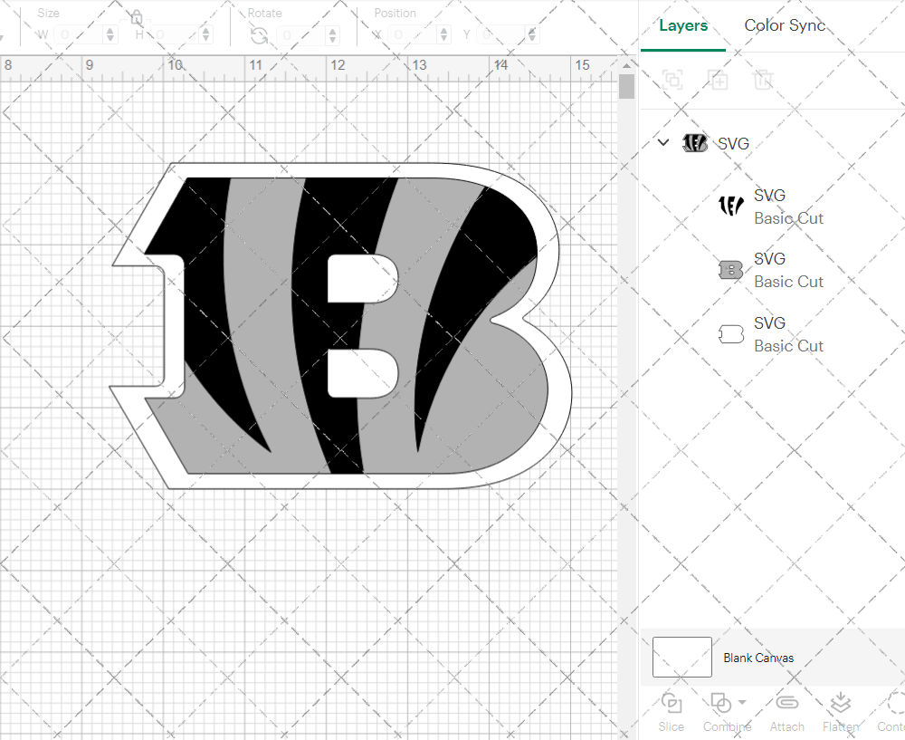Switch to the Color Sync tab
This screenshot has width=905, height=740.
click(x=785, y=25)
